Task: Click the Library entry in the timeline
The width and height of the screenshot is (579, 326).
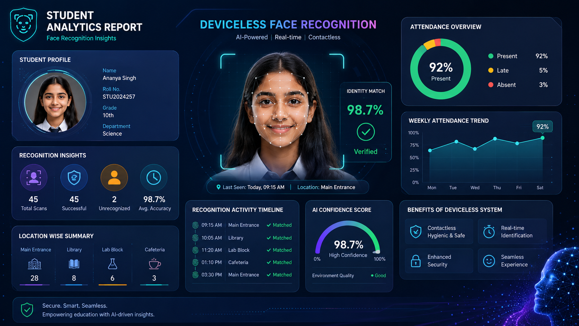Action: click(236, 238)
